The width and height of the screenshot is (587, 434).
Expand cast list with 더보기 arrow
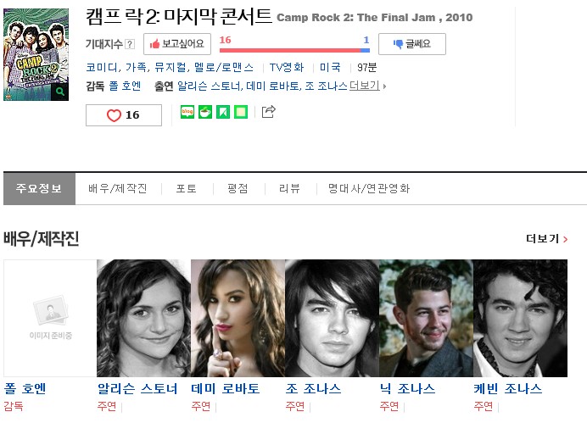367,86
